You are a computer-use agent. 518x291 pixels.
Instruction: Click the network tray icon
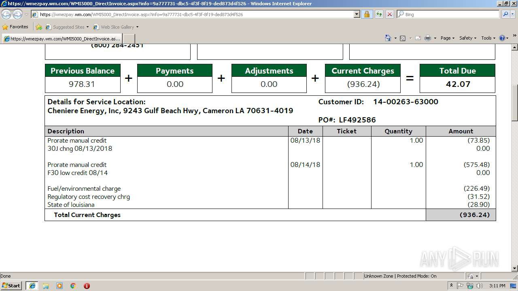coord(470,286)
